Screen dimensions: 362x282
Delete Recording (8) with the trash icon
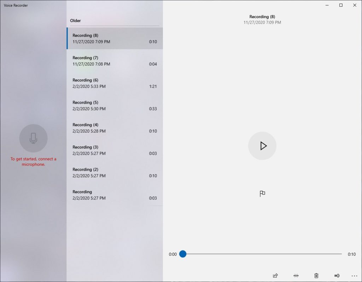pyautogui.click(x=316, y=276)
